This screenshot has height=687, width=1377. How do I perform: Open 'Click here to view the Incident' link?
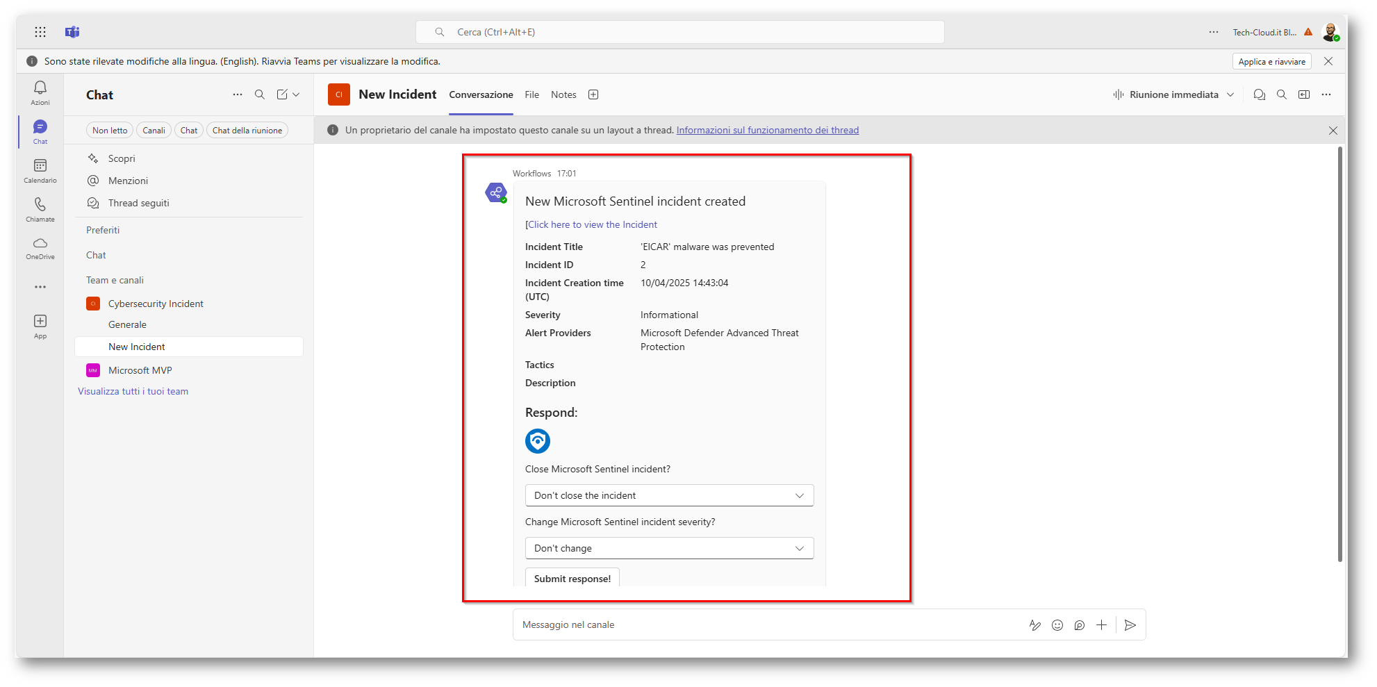click(x=592, y=224)
